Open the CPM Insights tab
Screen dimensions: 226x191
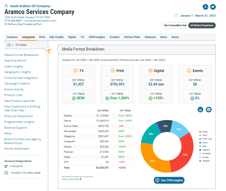click(97, 37)
